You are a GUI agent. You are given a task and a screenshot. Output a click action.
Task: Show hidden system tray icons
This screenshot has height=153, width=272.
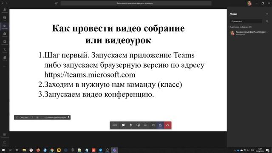coord(235,150)
